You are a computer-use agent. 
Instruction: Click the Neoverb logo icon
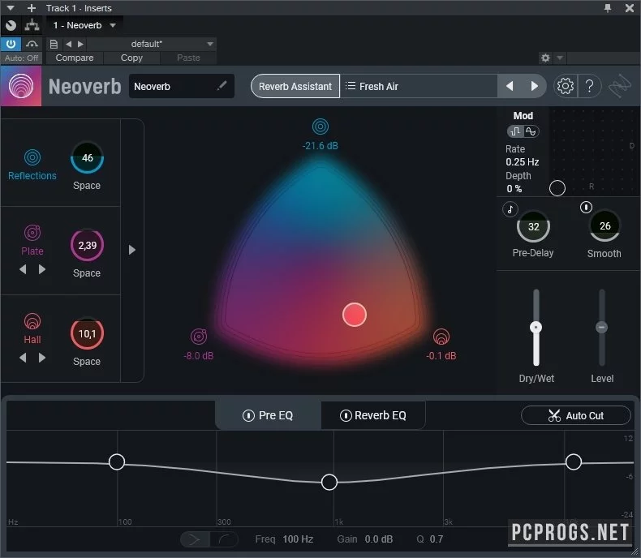(21, 86)
